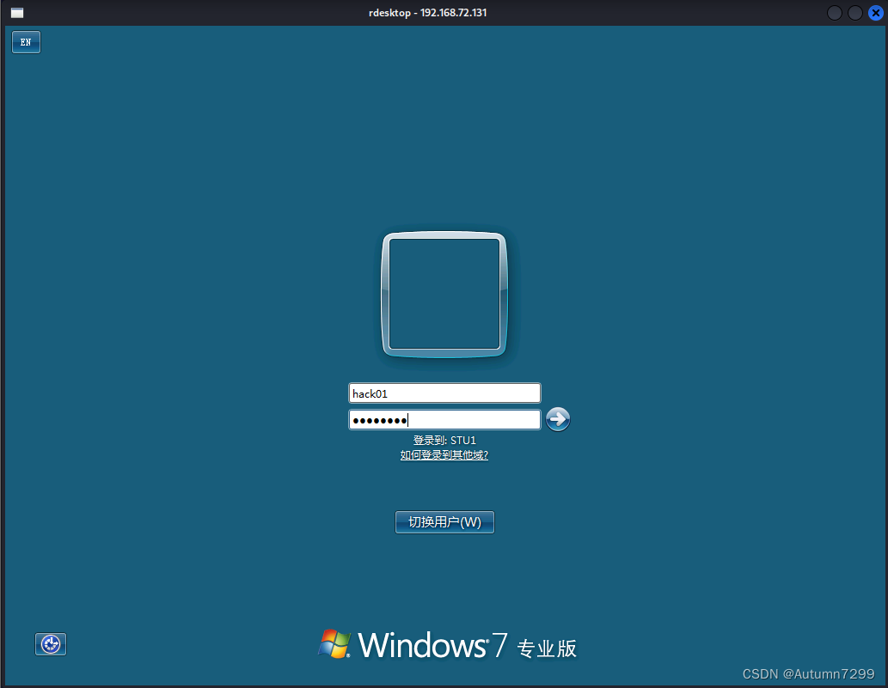This screenshot has height=688, width=888.
Task: Click the 切换用户(W) button
Action: click(444, 522)
